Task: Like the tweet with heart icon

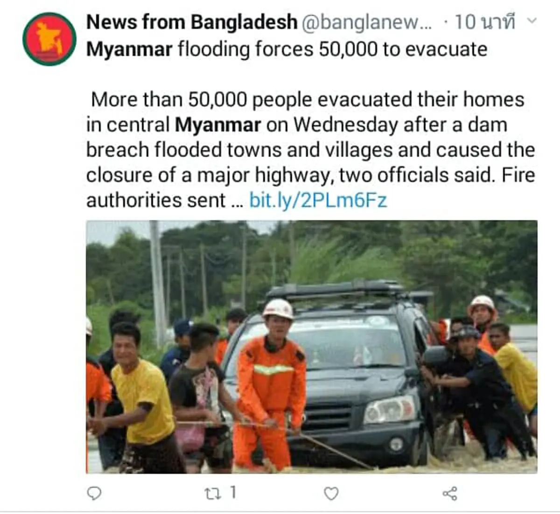Action: coord(331,493)
